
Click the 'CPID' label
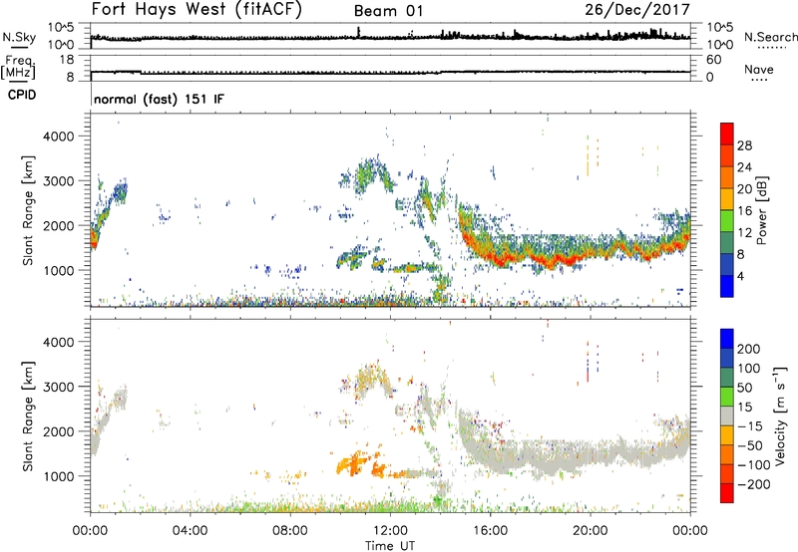(22, 95)
